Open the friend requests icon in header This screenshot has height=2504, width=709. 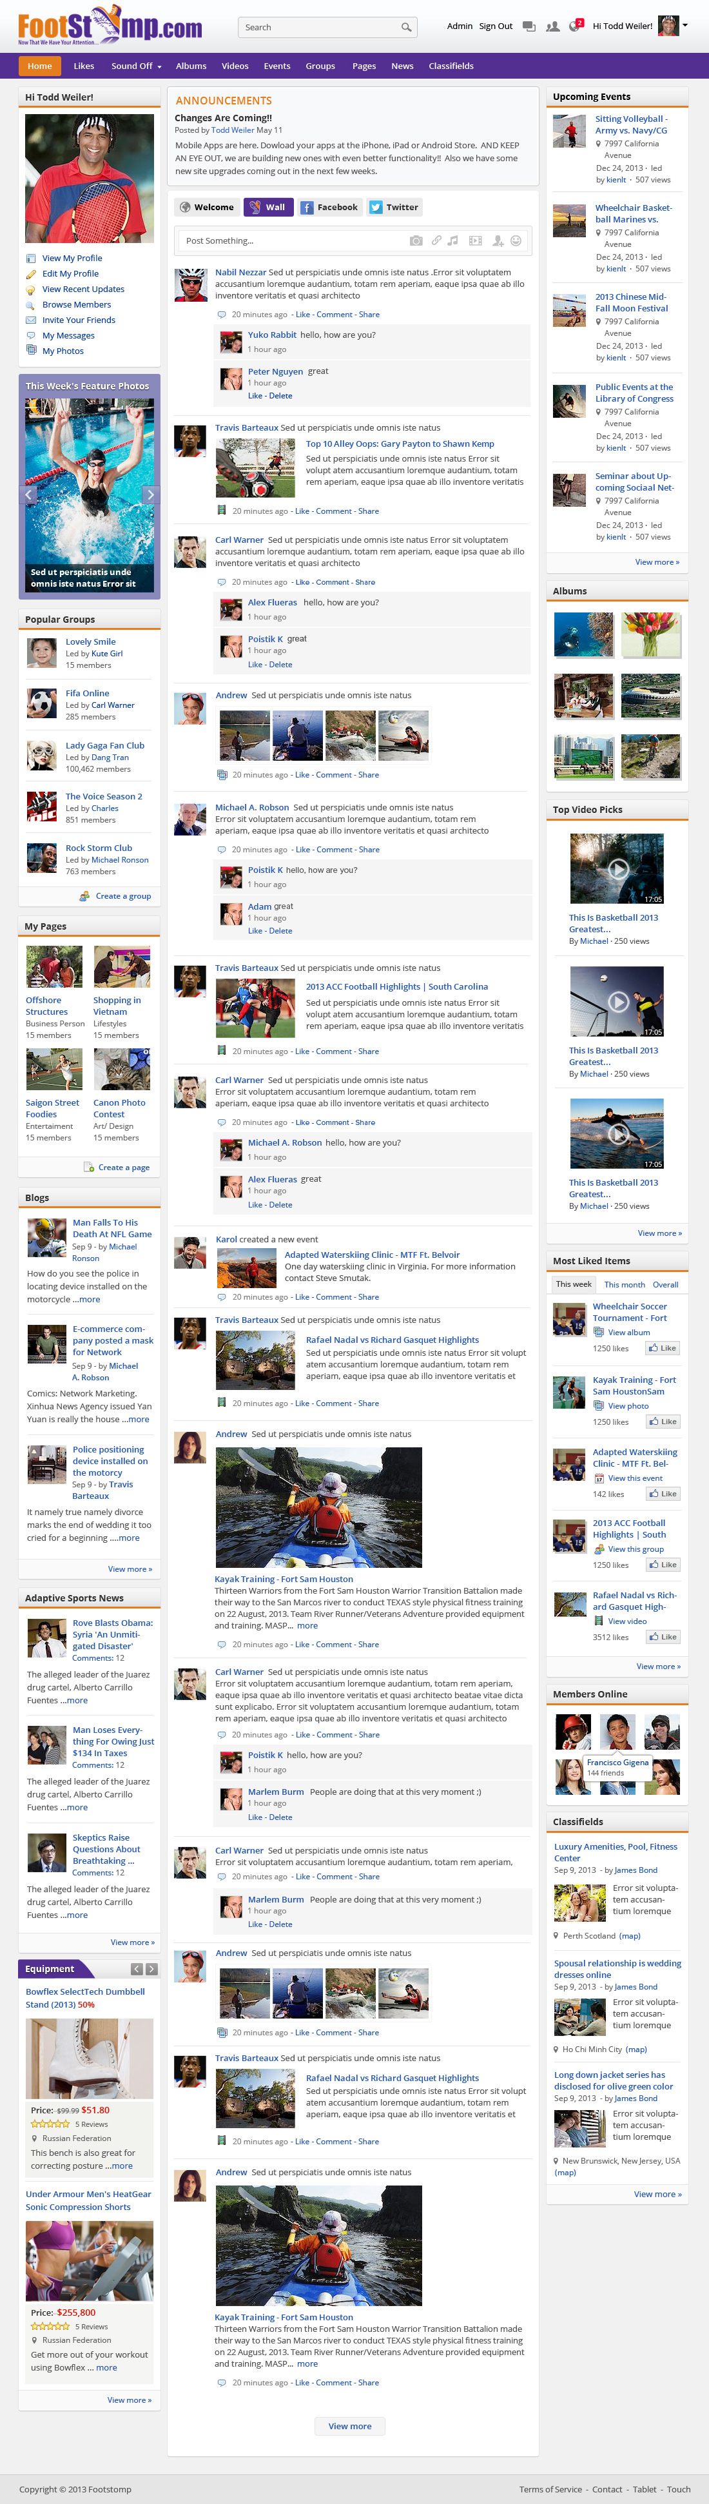(552, 26)
